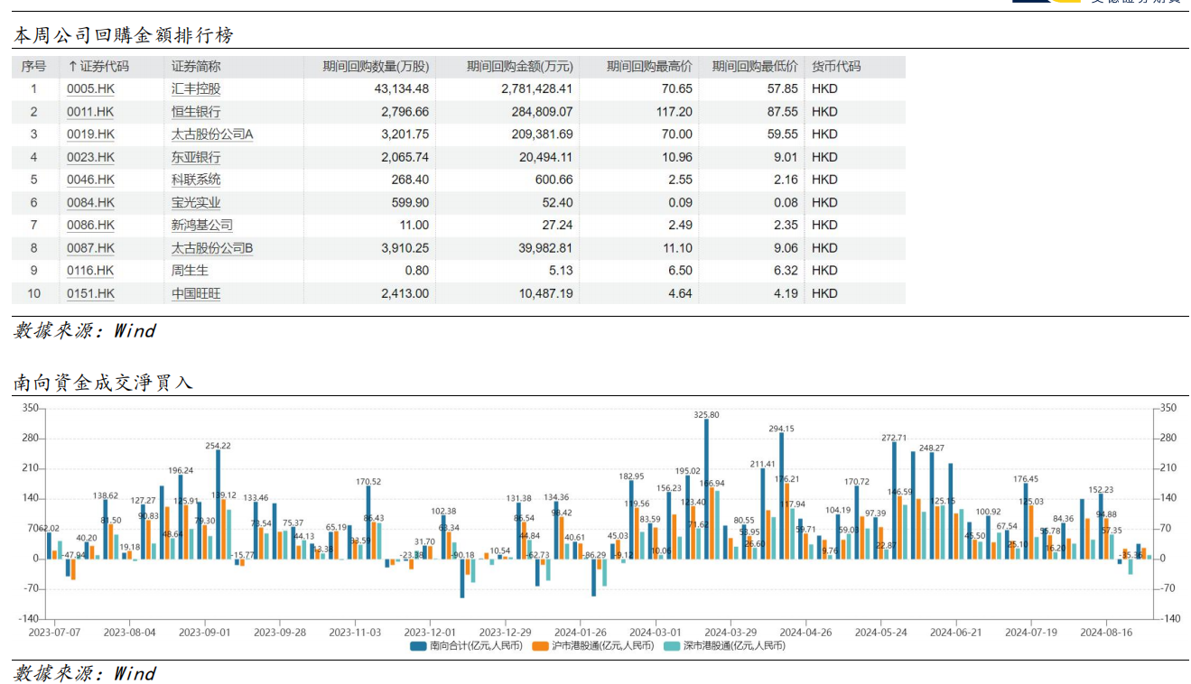The height and width of the screenshot is (684, 1191).
Task: Click the 325.80 peak bar label
Action: coord(706,415)
